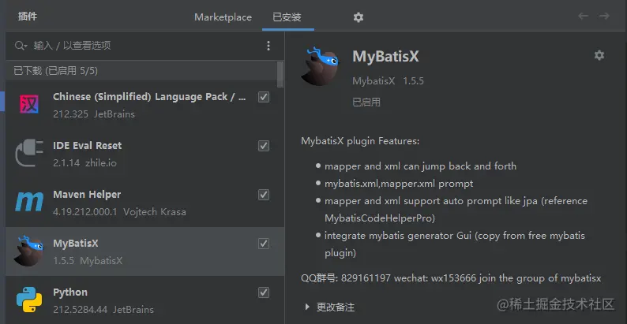This screenshot has width=627, height=324.
Task: Toggle Python plugin checkbox
Action: 264,292
